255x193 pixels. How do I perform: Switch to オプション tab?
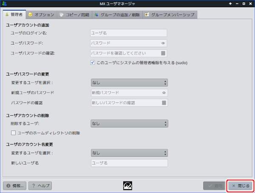pos(41,14)
